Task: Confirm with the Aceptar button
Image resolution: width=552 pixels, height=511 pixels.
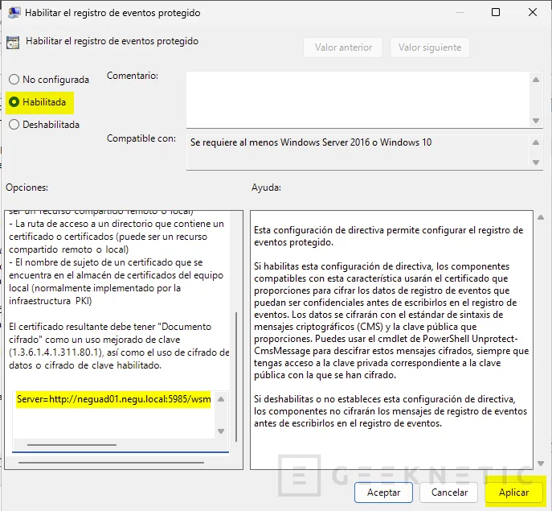Action: click(383, 492)
